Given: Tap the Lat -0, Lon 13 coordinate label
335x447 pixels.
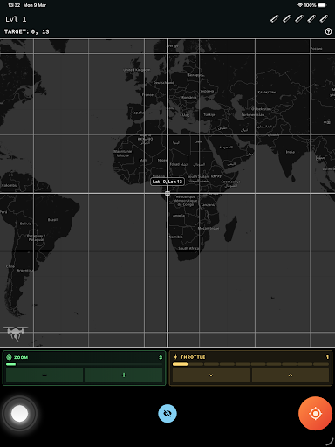Looking at the screenshot, I should click(x=167, y=182).
